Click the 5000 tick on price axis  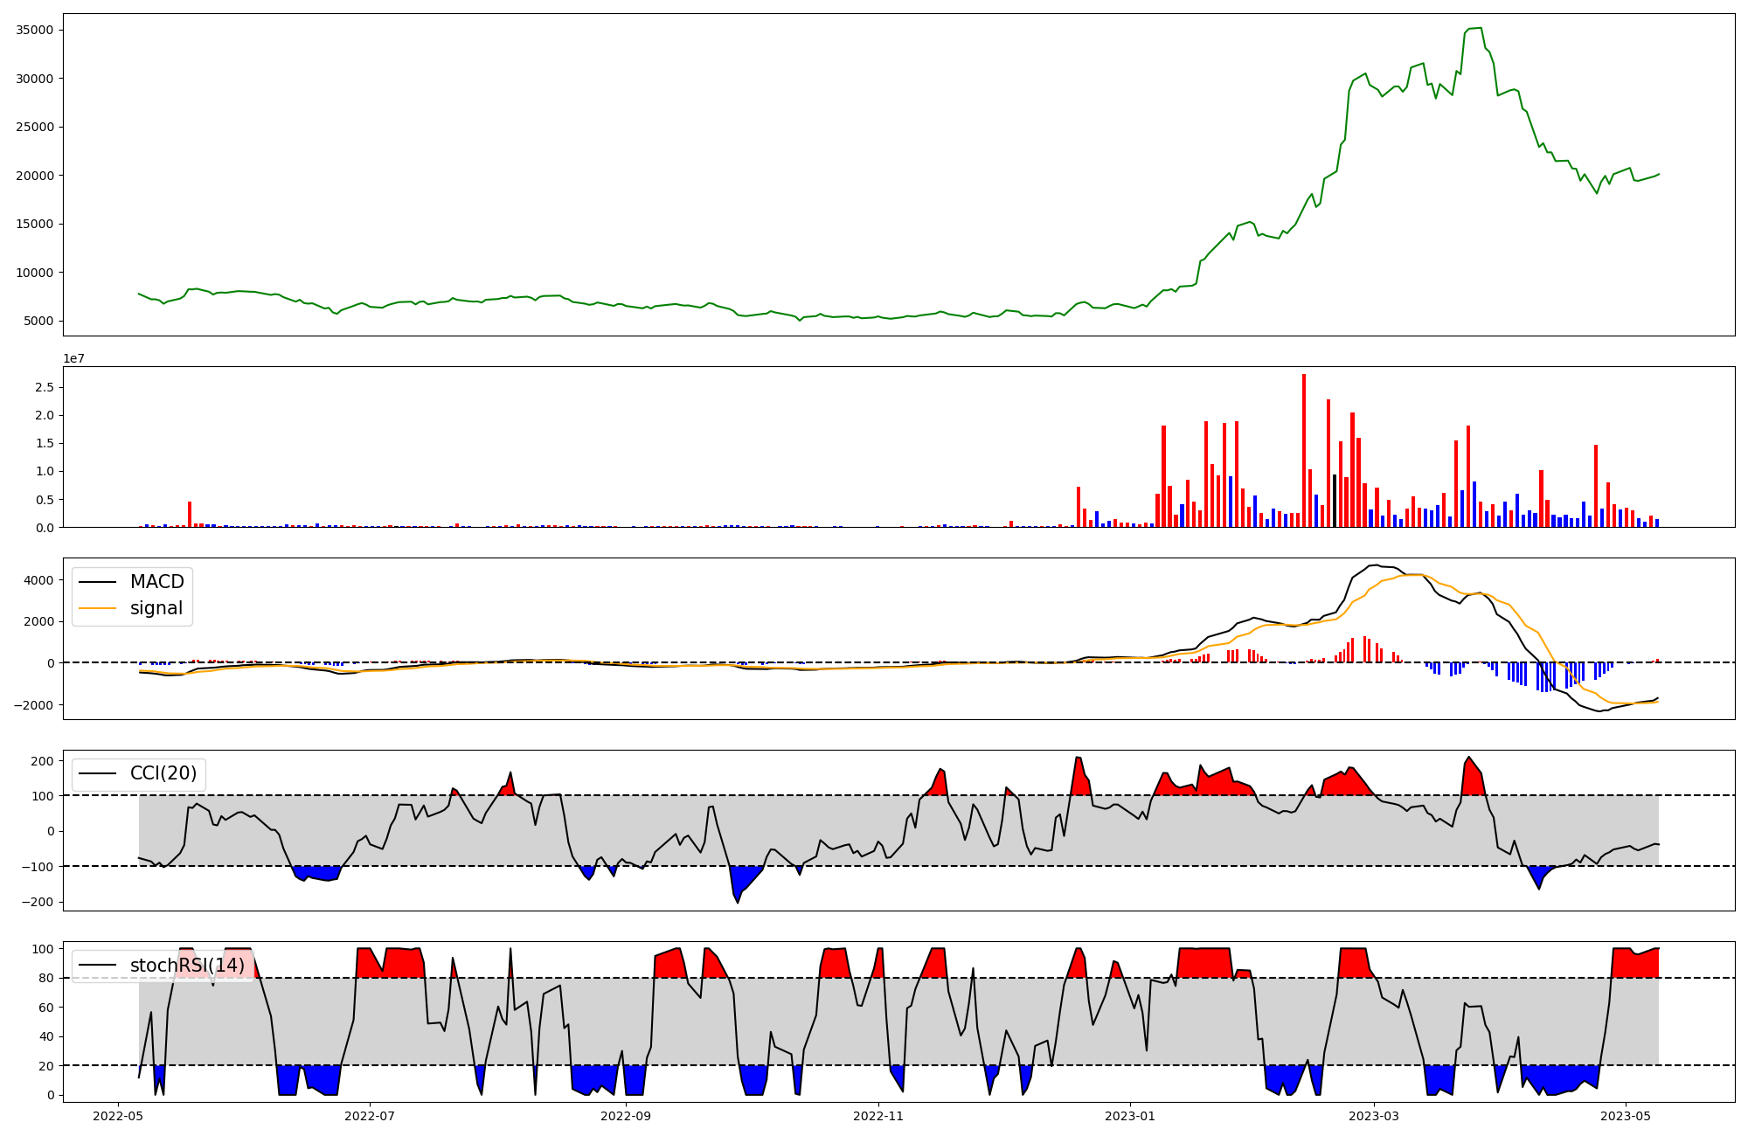[x=38, y=321]
